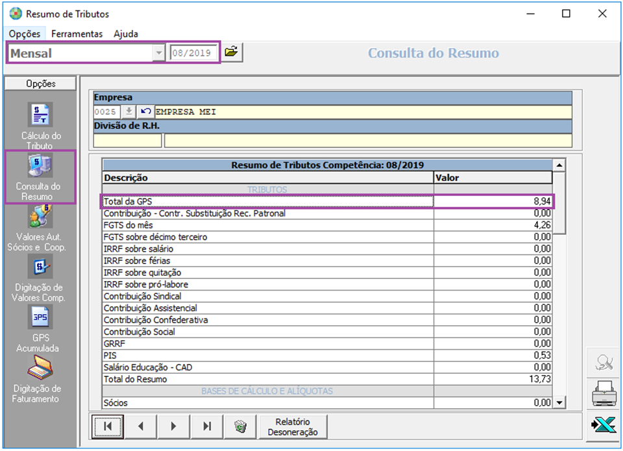Click the printer icon
Viewport: 623px width, 451px height.
point(604,393)
